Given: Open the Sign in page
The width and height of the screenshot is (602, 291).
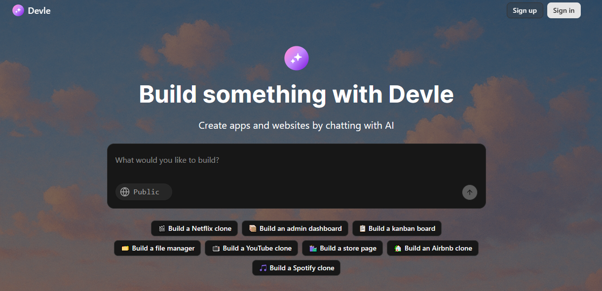Looking at the screenshot, I should click(x=564, y=10).
